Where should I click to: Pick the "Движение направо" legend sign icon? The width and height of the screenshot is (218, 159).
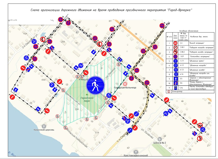tap(175, 66)
